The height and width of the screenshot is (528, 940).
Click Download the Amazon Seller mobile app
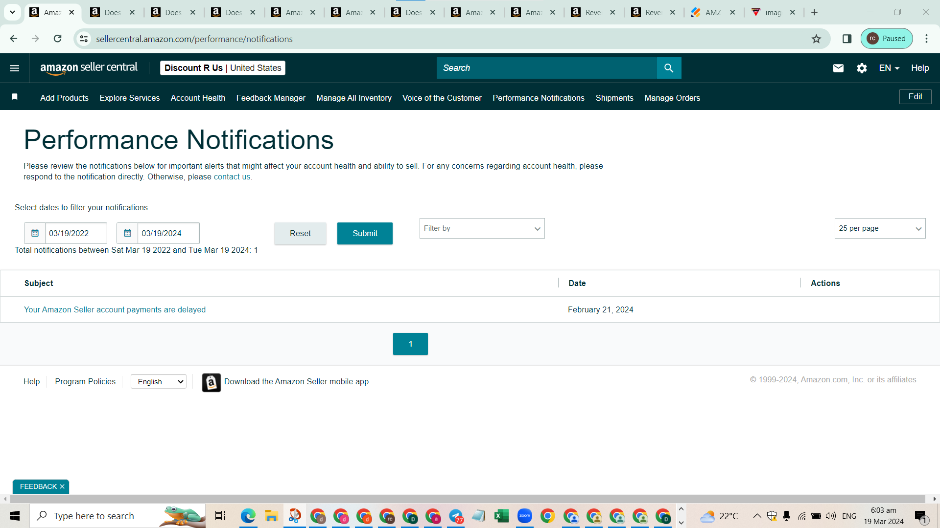tap(296, 381)
